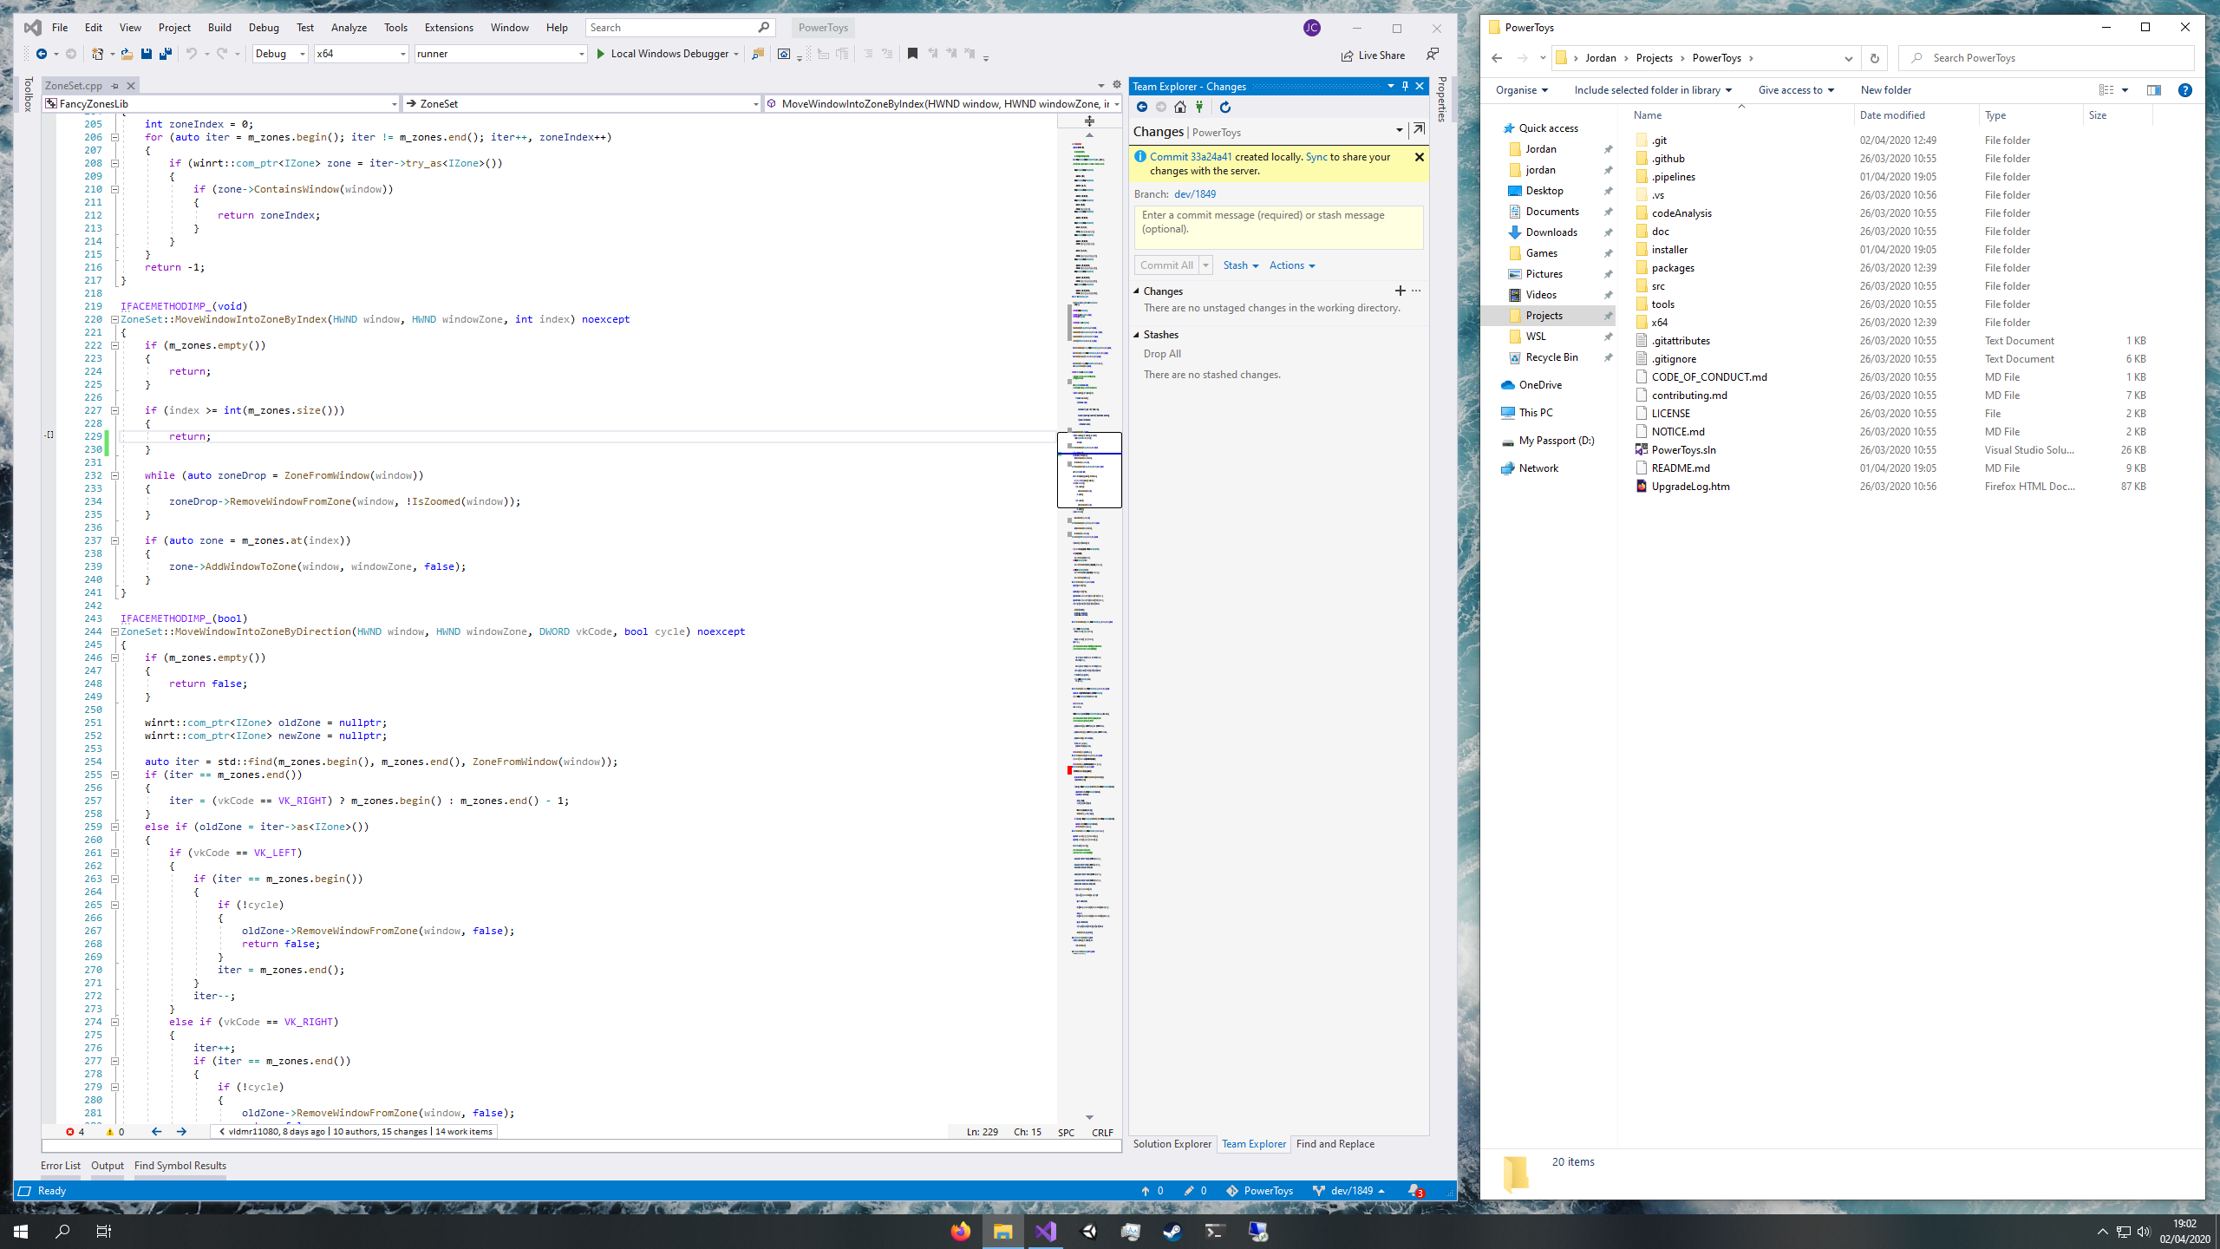This screenshot has width=2220, height=1249.
Task: Open the Error List tab
Action: click(x=60, y=1166)
